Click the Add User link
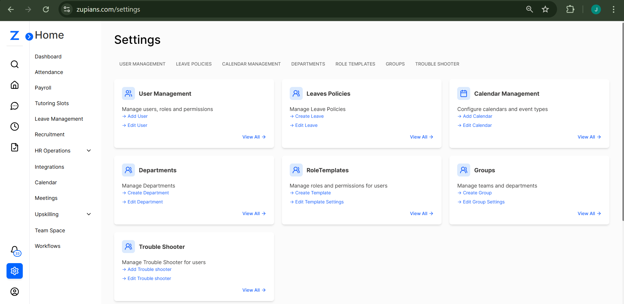 (x=137, y=116)
